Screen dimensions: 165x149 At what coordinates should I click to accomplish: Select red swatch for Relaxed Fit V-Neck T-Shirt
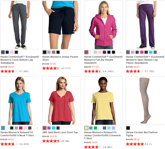21,128
